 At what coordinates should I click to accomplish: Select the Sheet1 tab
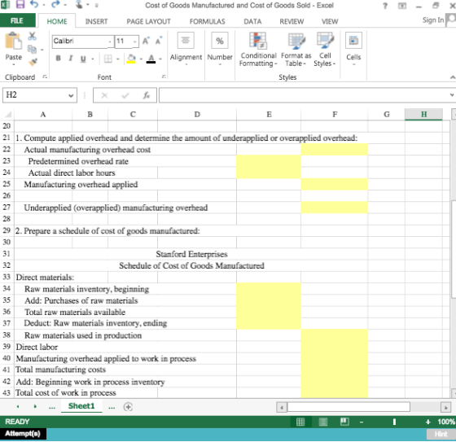coord(81,406)
